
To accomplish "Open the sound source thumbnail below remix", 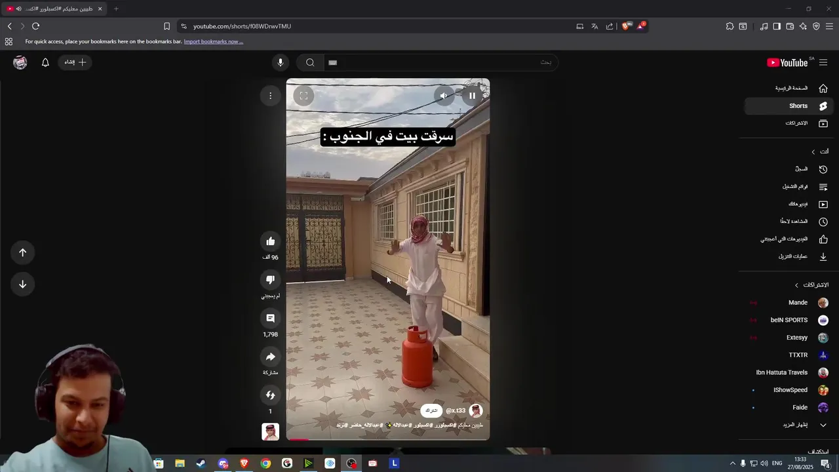I will coord(270,431).
